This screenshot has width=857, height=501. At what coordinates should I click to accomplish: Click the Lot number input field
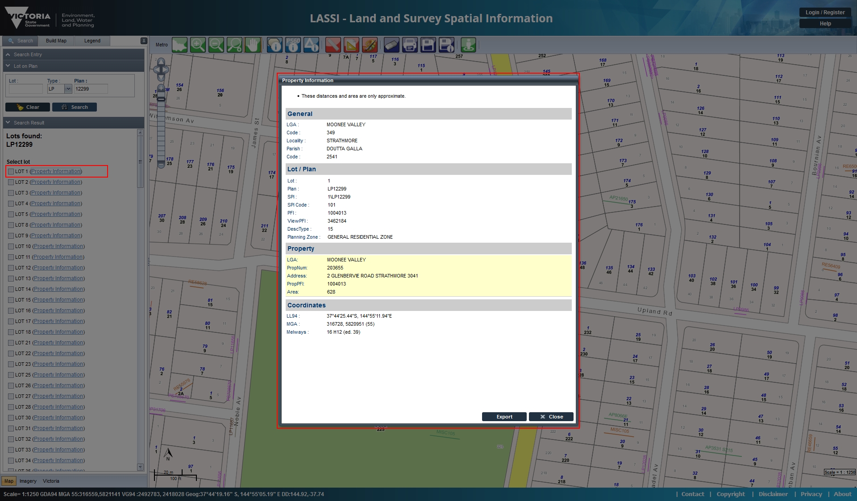(x=26, y=89)
